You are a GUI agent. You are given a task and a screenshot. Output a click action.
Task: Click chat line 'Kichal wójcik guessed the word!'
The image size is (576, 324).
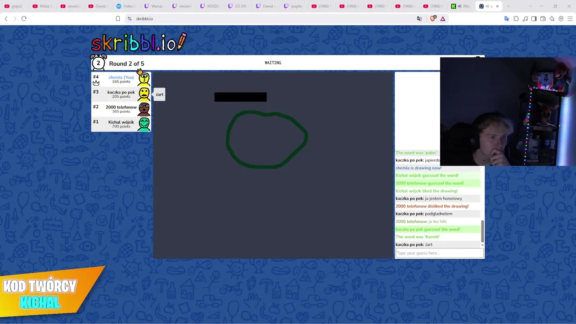(x=427, y=175)
